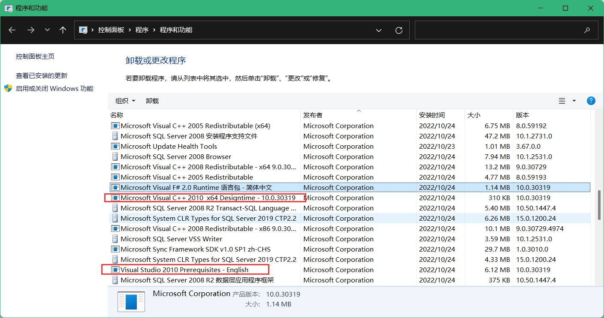604x318 pixels.
Task: Go back using the Back arrow
Action: pos(12,30)
